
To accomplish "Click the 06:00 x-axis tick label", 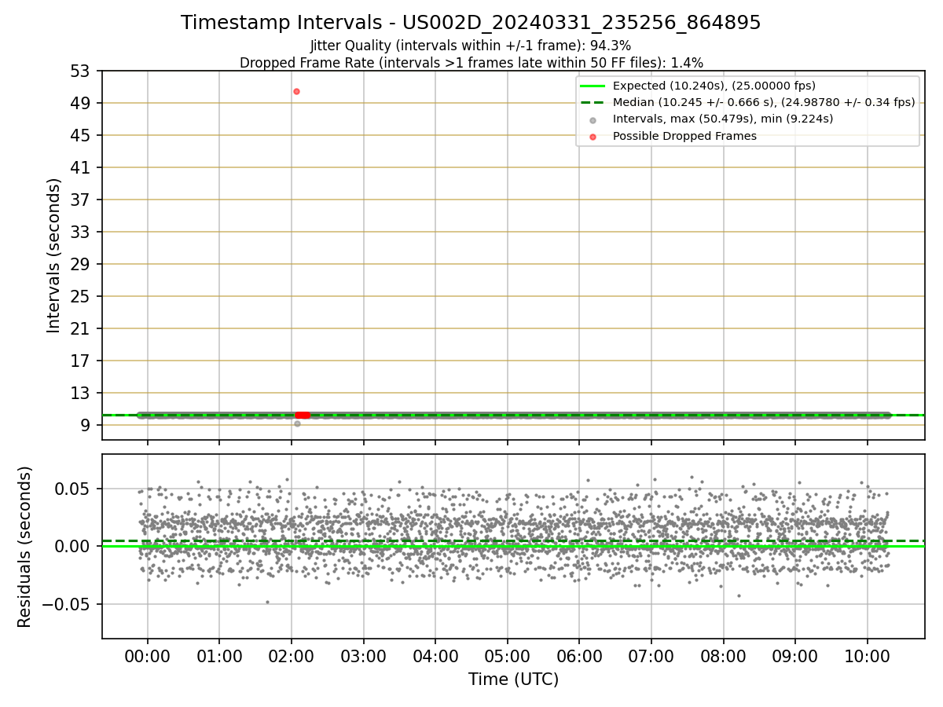I will (579, 657).
